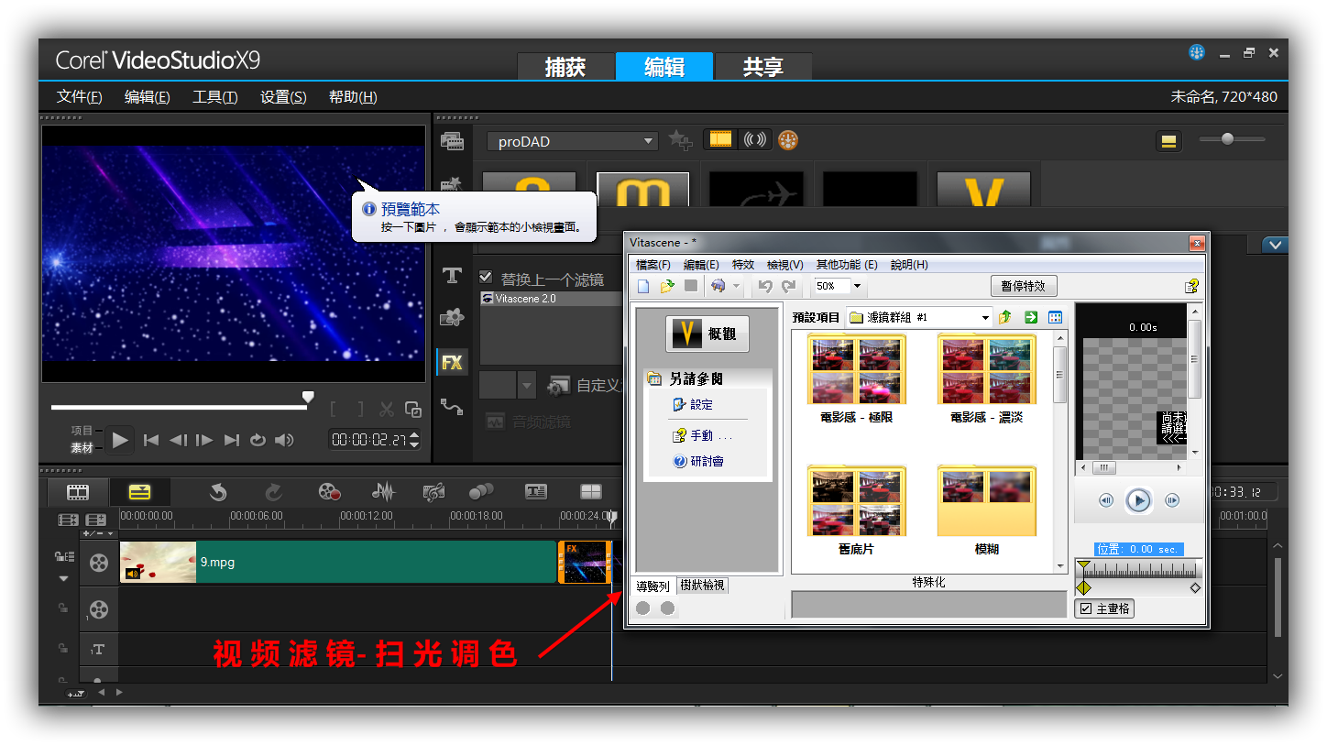This screenshot has width=1327, height=745.
Task: Click Record/Capture option in timeline toolbar
Action: (x=330, y=492)
